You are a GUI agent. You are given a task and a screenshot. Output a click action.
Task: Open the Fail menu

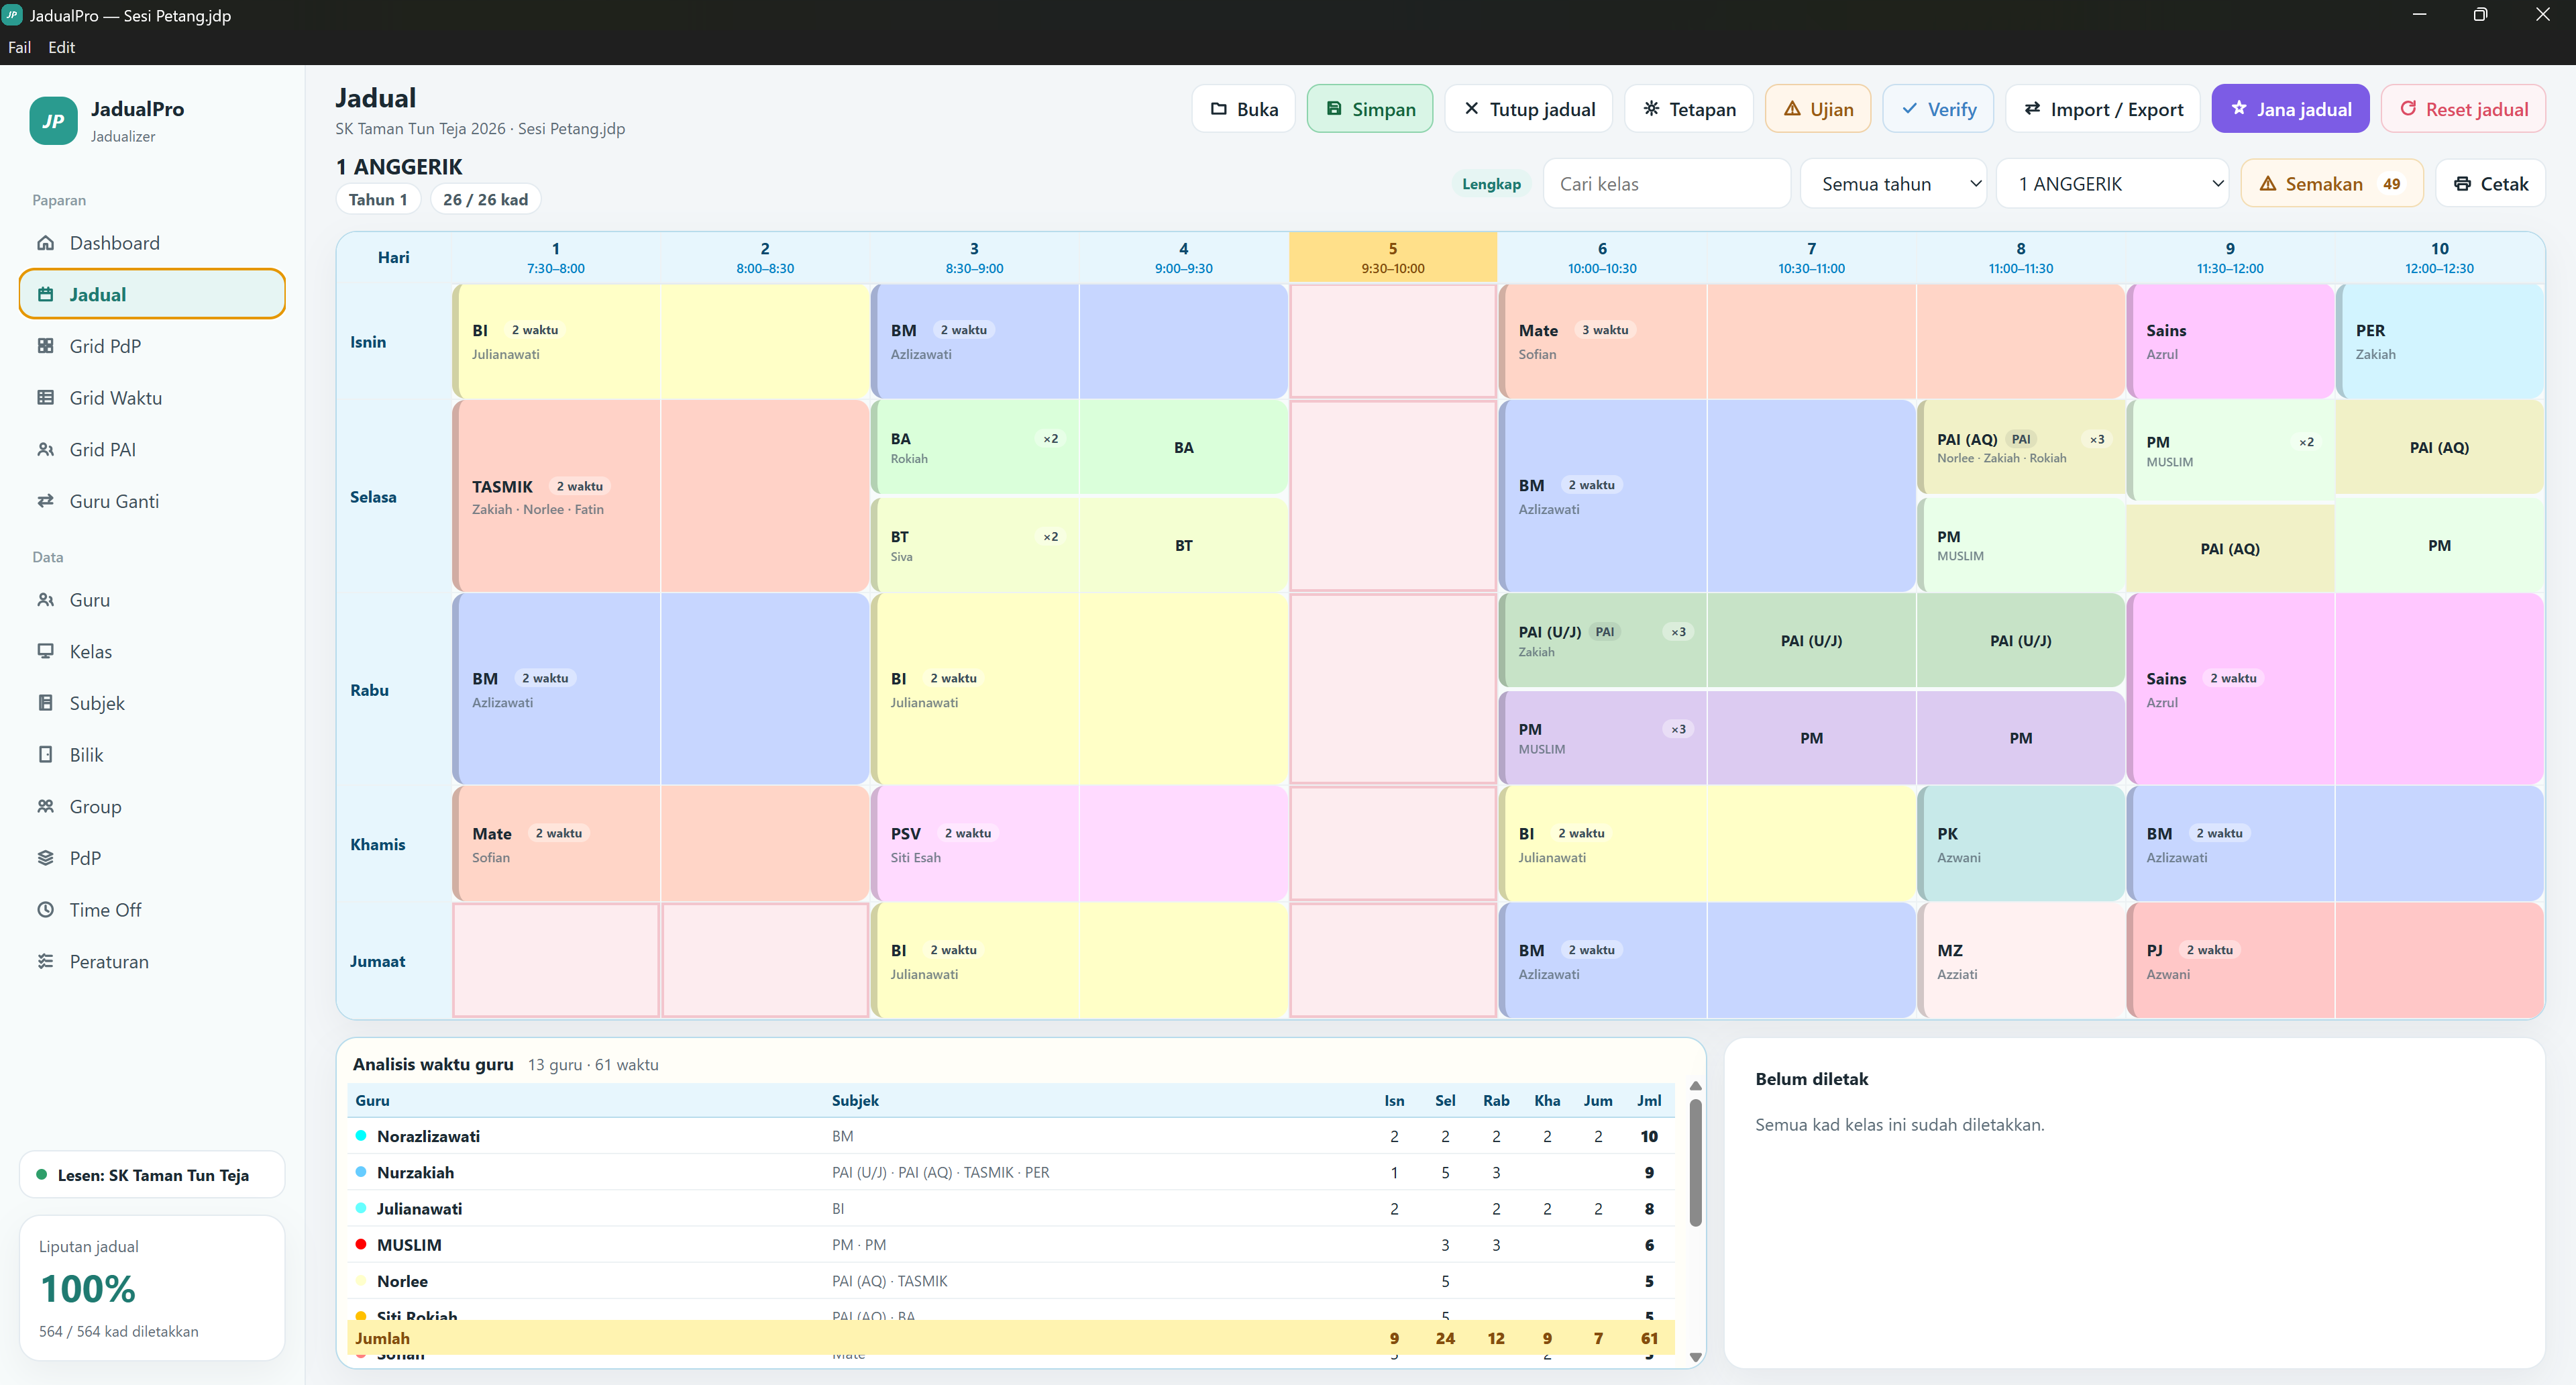[x=19, y=47]
